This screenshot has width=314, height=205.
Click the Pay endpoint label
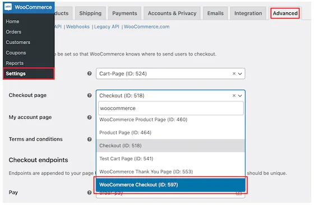click(x=13, y=193)
